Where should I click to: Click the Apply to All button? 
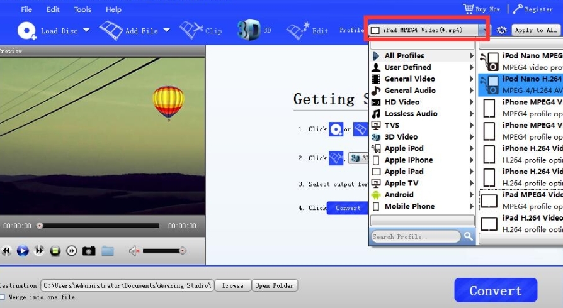(536, 30)
